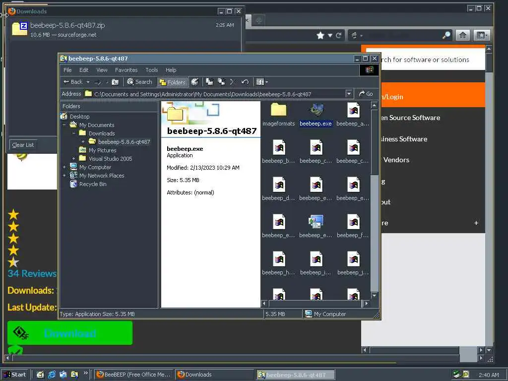The height and width of the screenshot is (381, 508).
Task: Open the Tools menu
Action: tap(152, 70)
